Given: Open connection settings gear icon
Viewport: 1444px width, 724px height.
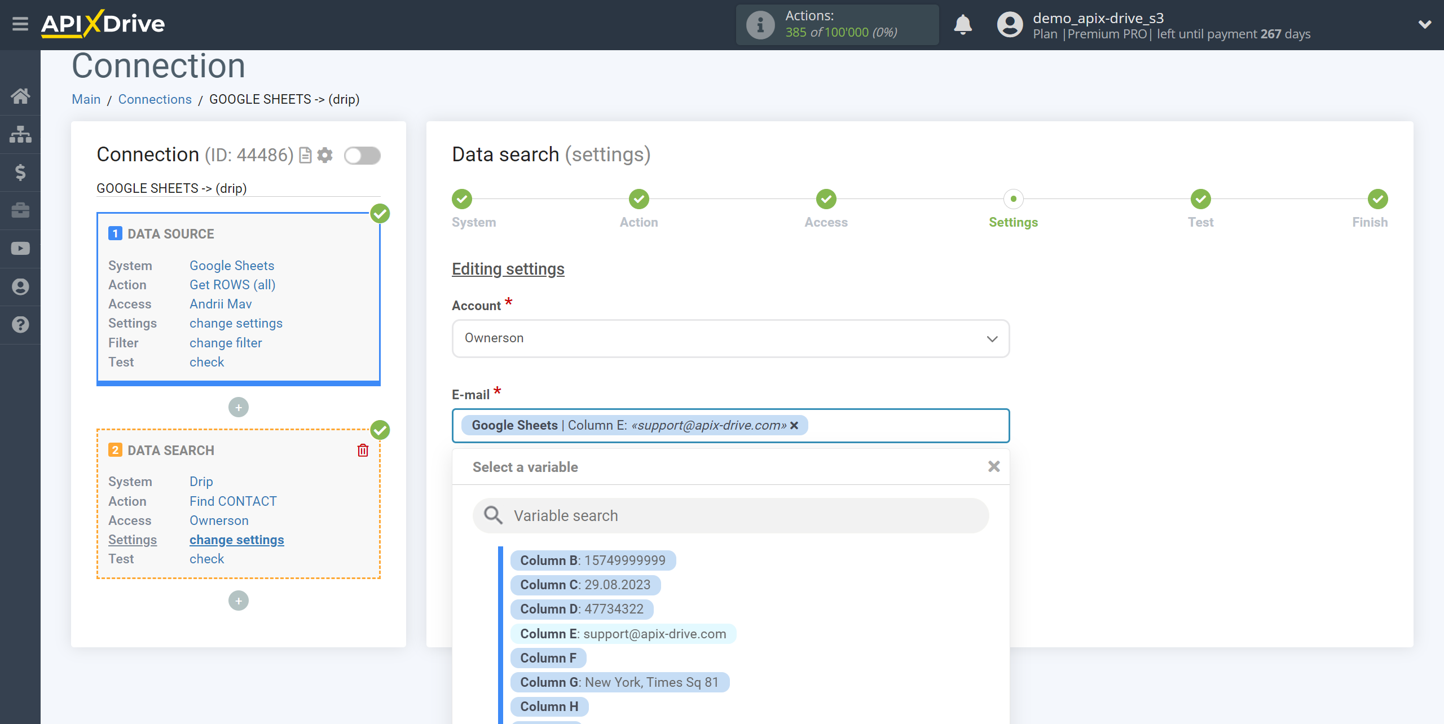Looking at the screenshot, I should pyautogui.click(x=325, y=155).
